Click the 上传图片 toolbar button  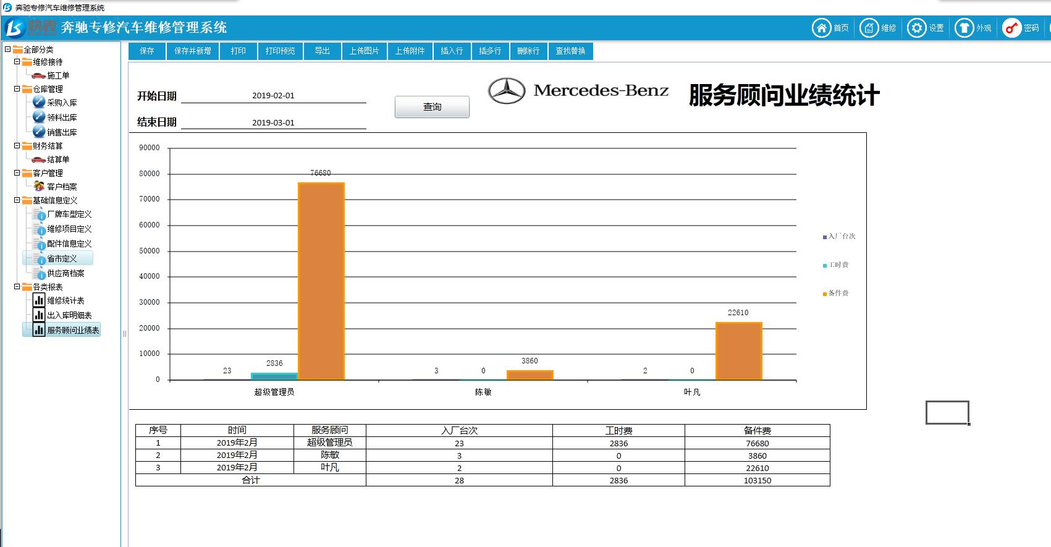pyautogui.click(x=365, y=51)
